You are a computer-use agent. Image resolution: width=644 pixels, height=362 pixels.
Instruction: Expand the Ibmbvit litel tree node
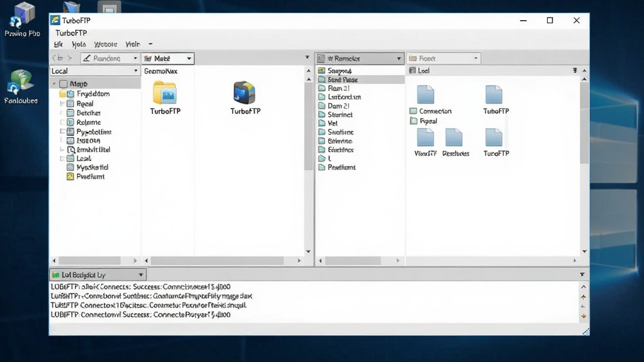coord(62,150)
